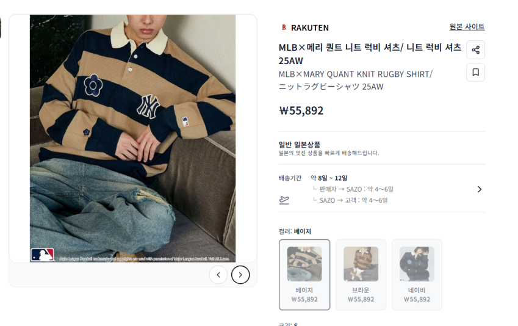Viewport: 518px width, 326px height.
Task: Bookmark this product with the save icon
Action: coord(475,72)
